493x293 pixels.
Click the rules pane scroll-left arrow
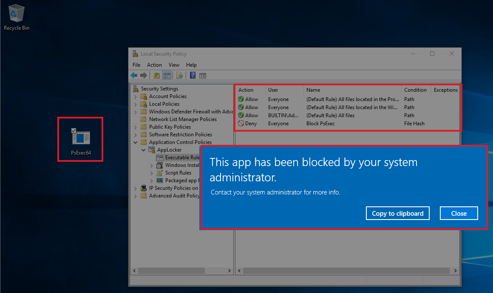point(240,270)
